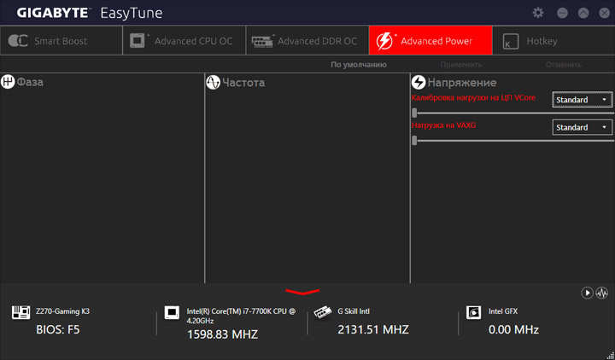
Task: Click the Напряжение lightning icon
Action: click(x=419, y=82)
